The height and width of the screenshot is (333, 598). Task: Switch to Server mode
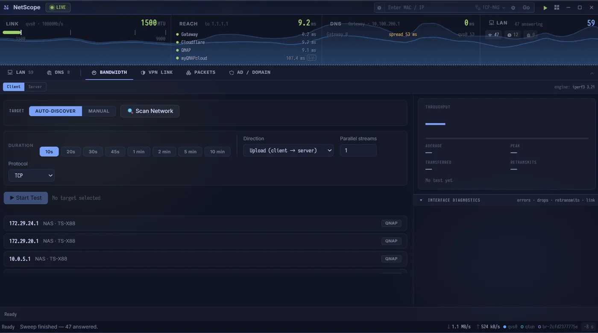coord(35,87)
